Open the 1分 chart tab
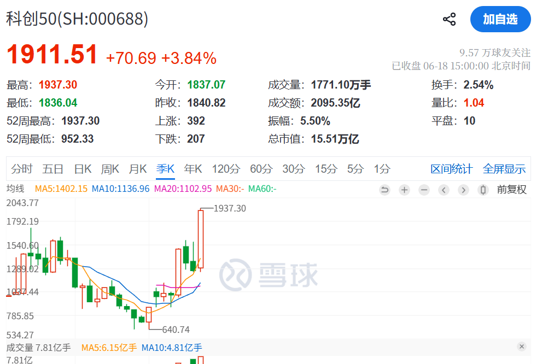Screen dimensions: 548x364 [382, 169]
